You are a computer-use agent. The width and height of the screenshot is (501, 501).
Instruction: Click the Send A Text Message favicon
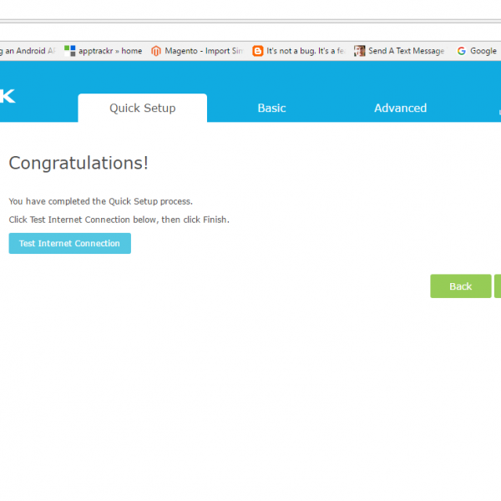[359, 51]
